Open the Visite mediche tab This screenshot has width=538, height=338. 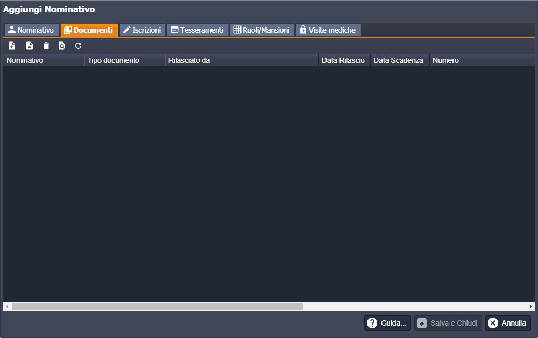click(328, 30)
